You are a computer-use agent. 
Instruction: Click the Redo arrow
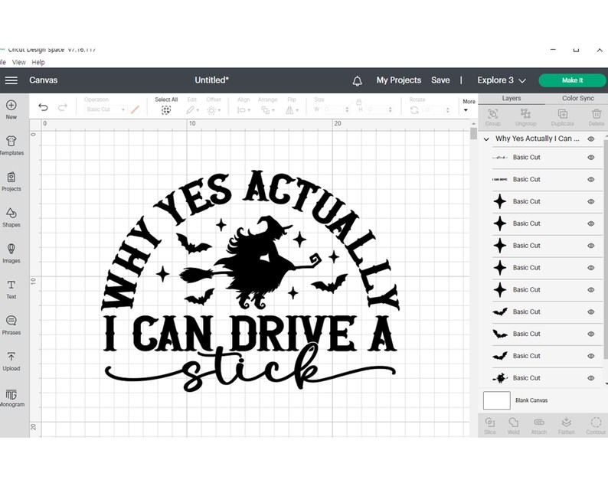(x=63, y=107)
